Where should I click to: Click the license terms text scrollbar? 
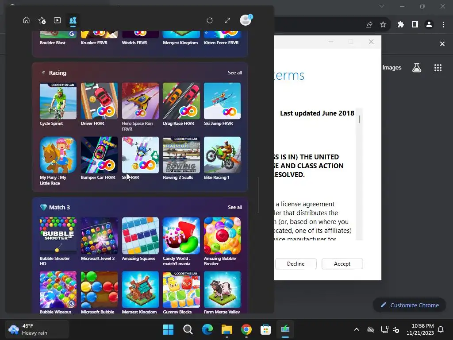tap(359, 119)
